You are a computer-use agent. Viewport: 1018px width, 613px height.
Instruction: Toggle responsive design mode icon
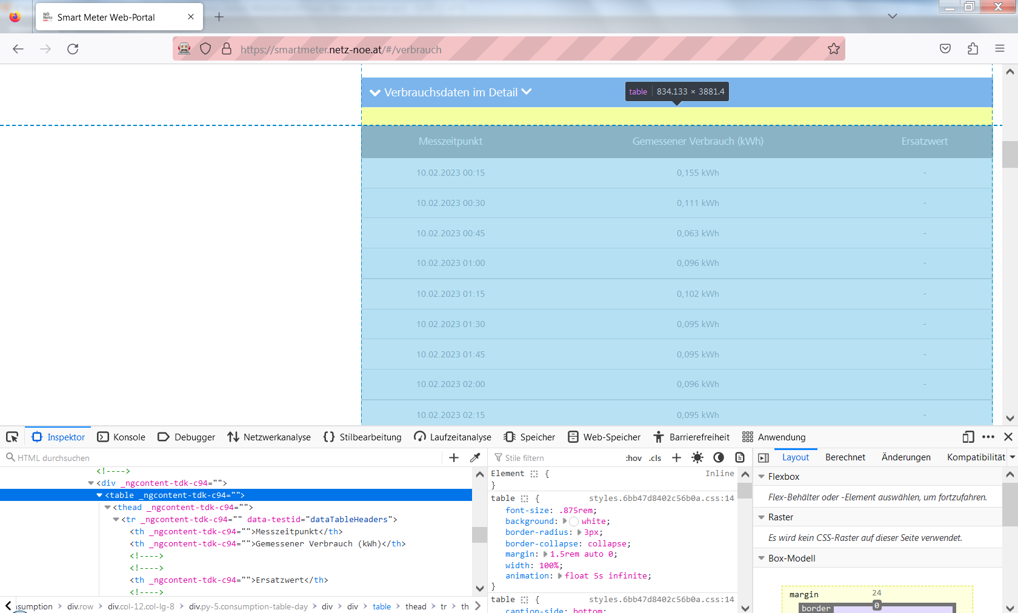968,437
